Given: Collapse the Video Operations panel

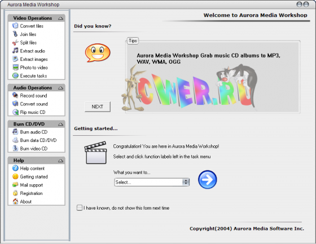Looking at the screenshot, I should [60, 19].
